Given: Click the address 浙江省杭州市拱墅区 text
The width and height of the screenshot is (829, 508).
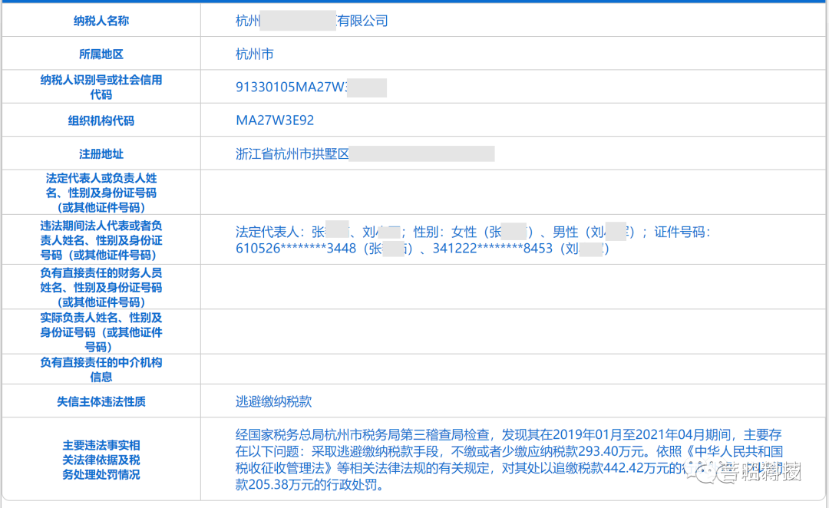Looking at the screenshot, I should (292, 153).
